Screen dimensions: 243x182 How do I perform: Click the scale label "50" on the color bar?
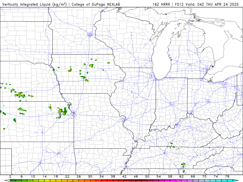pos(147,177)
